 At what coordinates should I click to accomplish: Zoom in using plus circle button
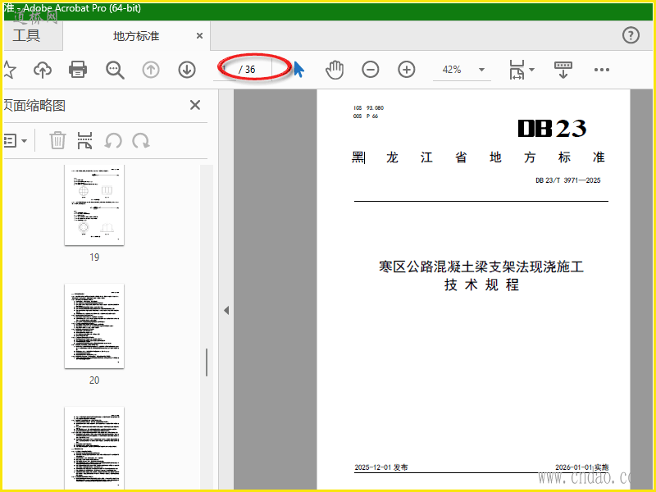(406, 70)
